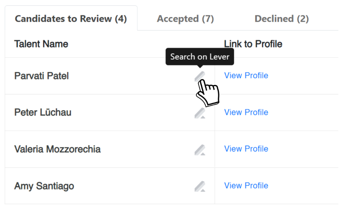View Peter Lüchau's profile

tap(246, 112)
